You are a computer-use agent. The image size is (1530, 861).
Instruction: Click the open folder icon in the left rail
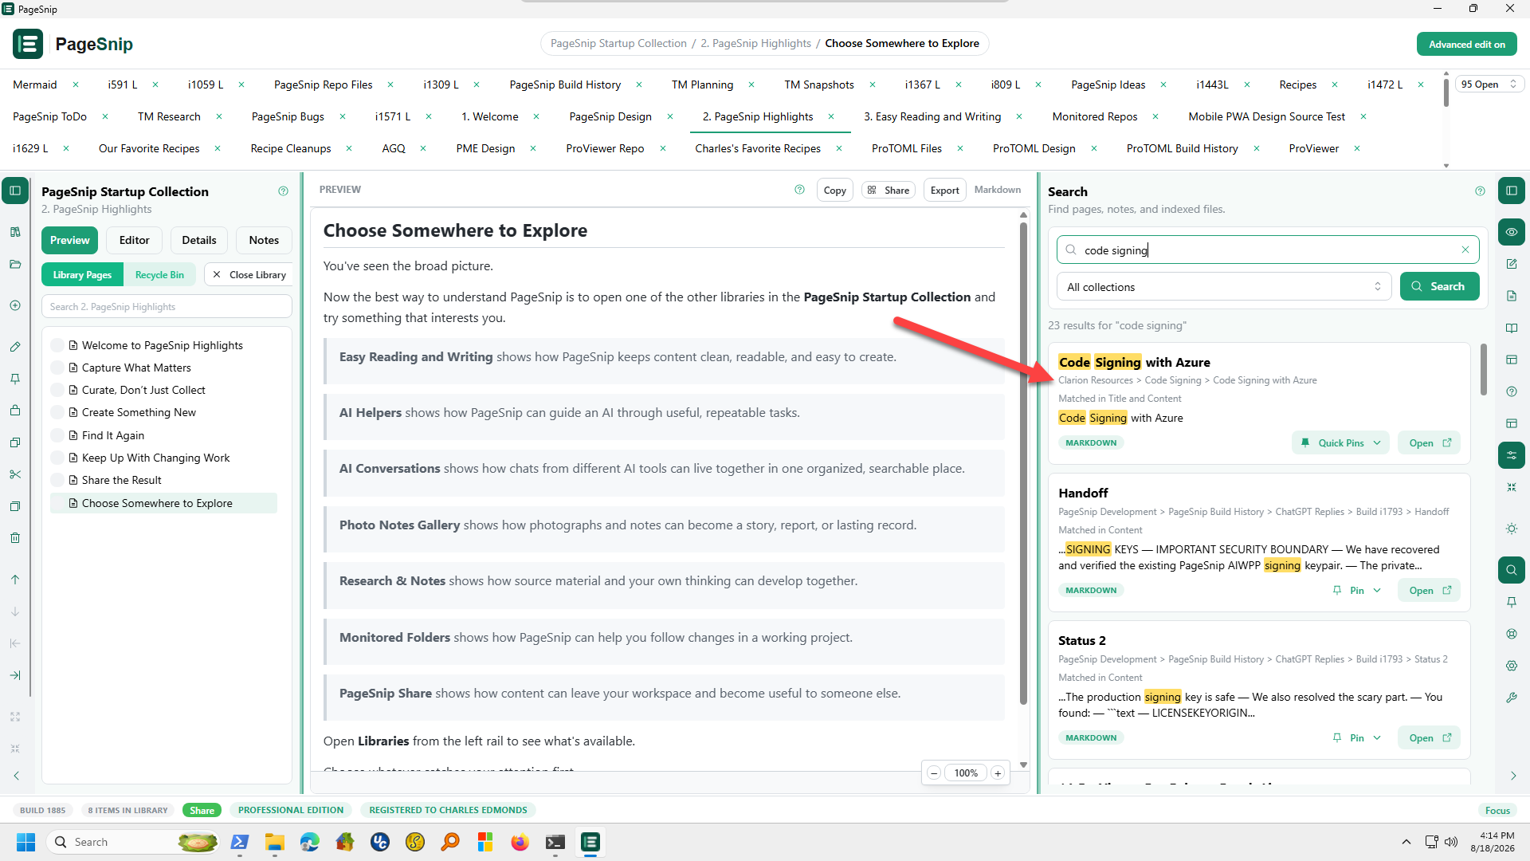pos(15,264)
